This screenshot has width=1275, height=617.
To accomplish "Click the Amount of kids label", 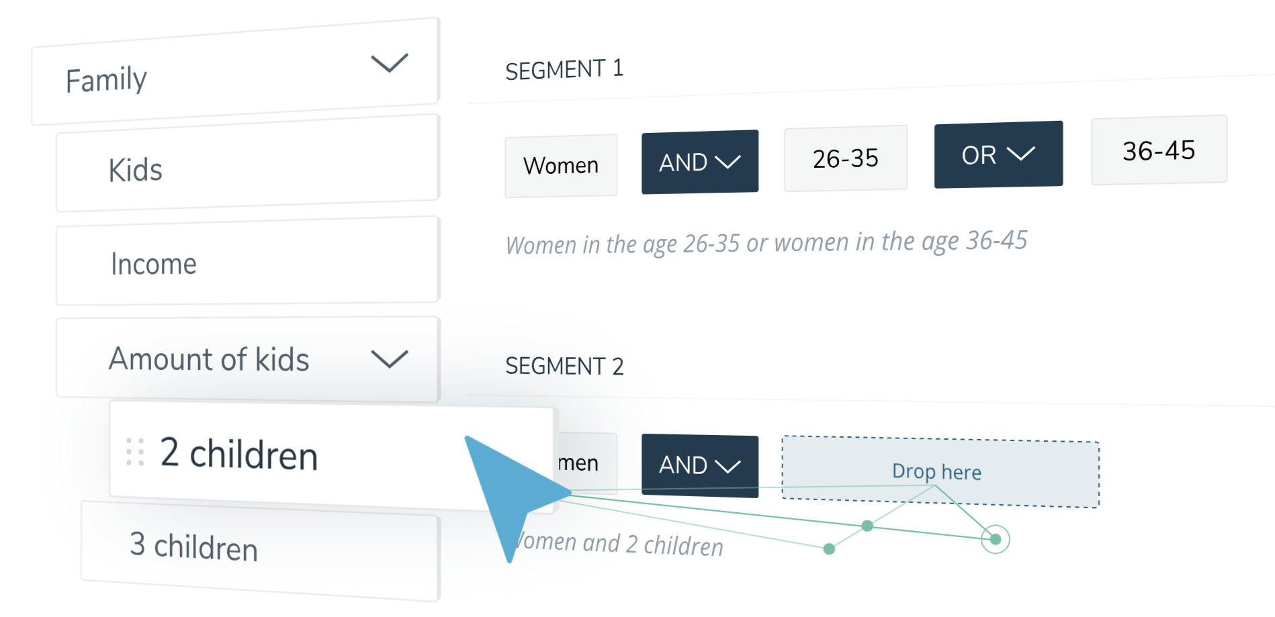I will click(209, 359).
